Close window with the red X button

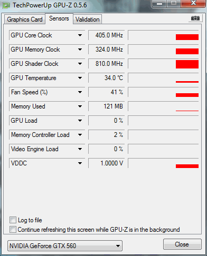(x=193, y=3)
